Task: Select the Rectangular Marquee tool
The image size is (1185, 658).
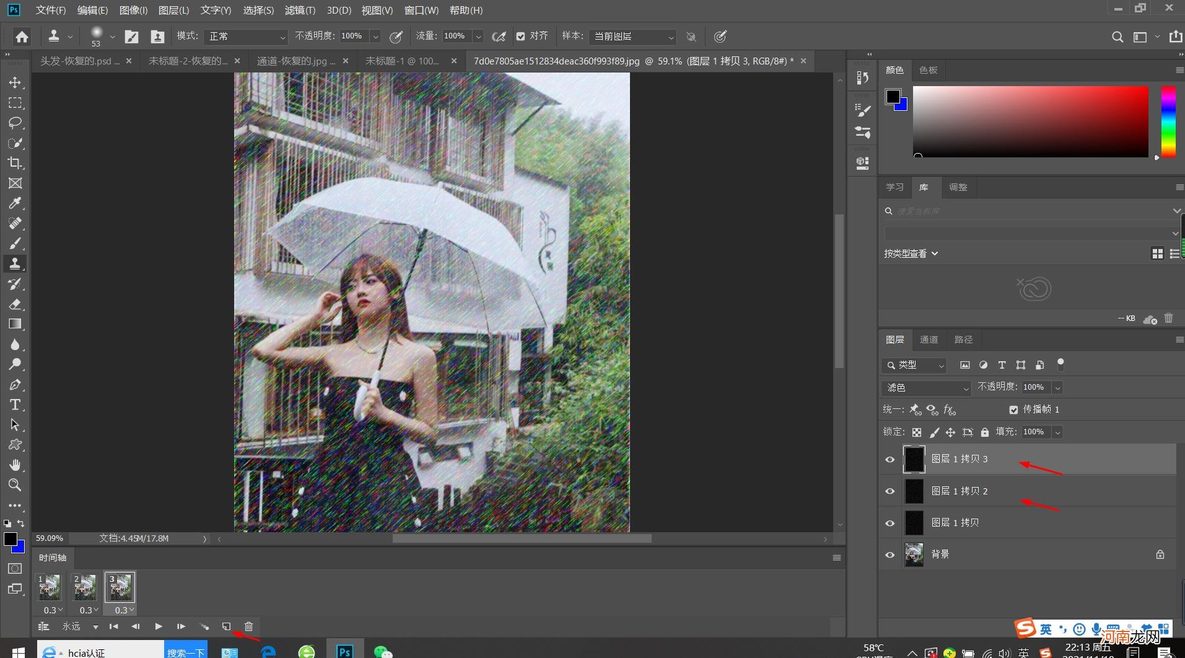Action: point(15,103)
